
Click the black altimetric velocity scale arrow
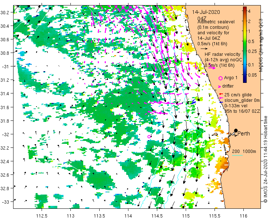pos(204,49)
